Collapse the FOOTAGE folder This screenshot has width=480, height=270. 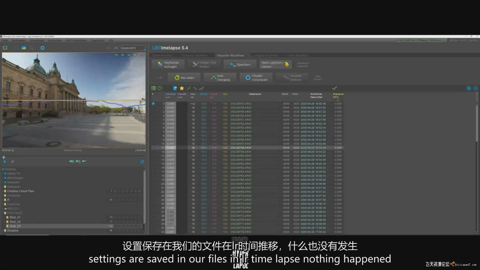3,213
